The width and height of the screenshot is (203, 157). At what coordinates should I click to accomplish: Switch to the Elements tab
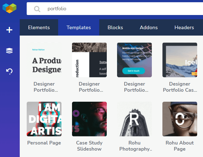[39, 28]
